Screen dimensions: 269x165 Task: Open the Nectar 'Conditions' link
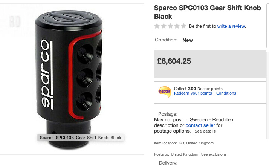point(226,93)
